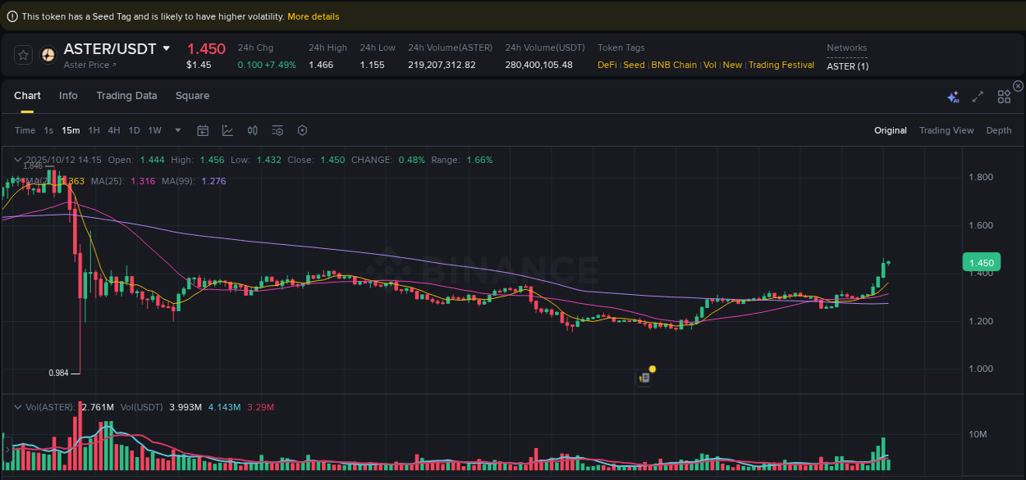Image resolution: width=1026 pixels, height=480 pixels.
Task: Open the widgets layout grid icon
Action: 1004,96
